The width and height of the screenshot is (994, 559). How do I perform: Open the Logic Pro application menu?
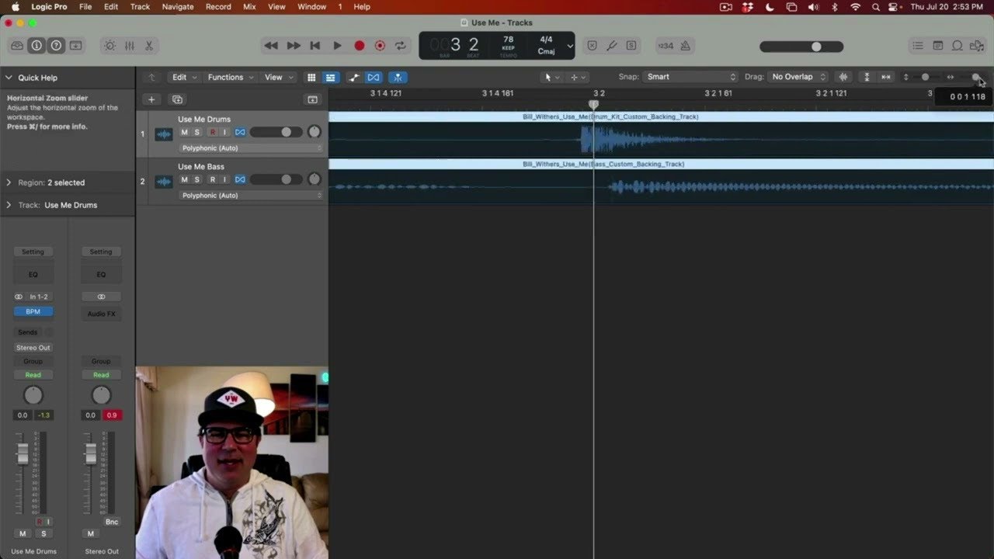49,6
